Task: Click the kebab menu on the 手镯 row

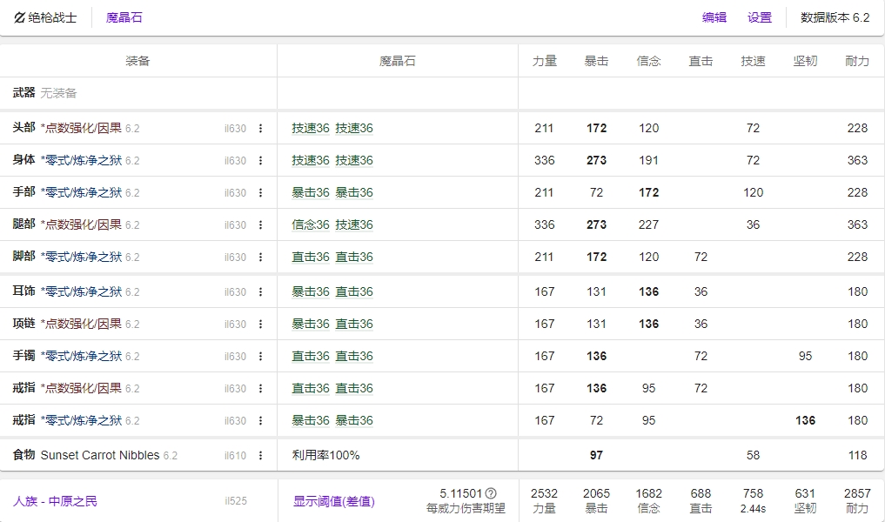Action: pos(260,357)
